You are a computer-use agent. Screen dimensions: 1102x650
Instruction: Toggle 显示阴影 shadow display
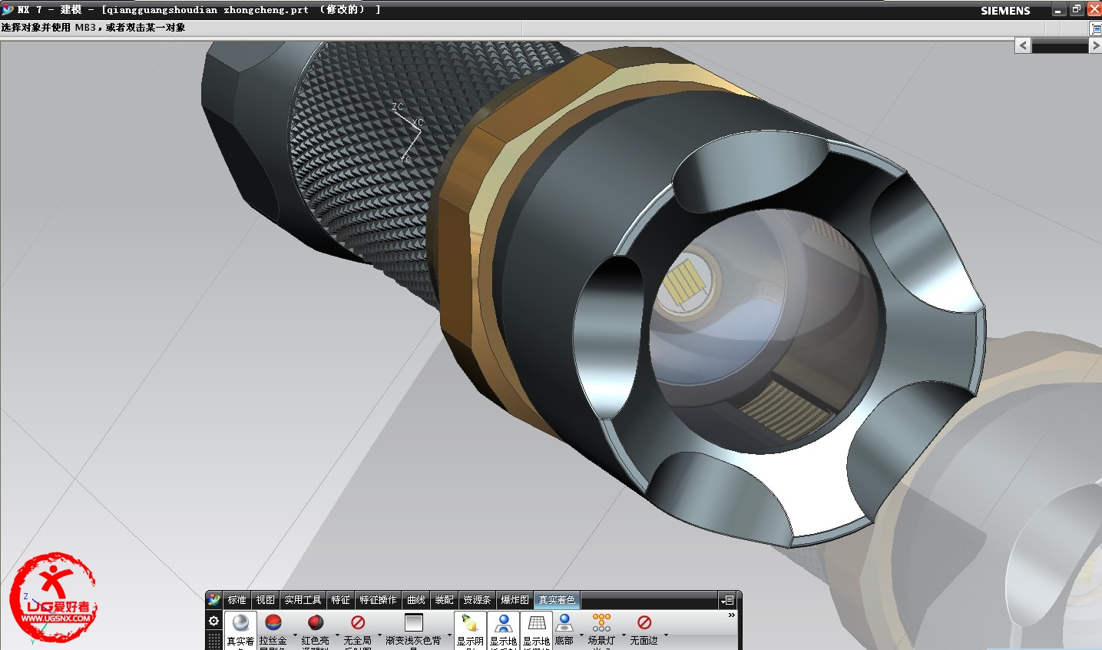(x=470, y=623)
